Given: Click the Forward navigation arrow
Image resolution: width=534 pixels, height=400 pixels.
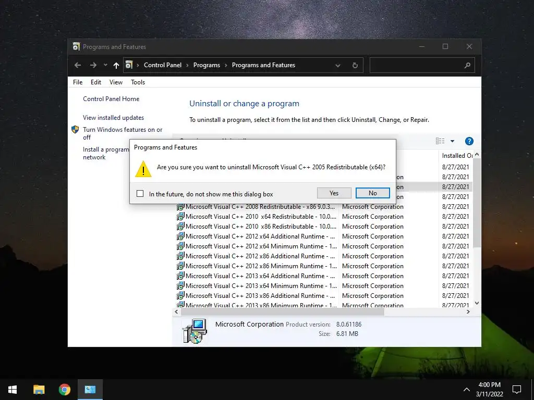Looking at the screenshot, I should pos(93,65).
